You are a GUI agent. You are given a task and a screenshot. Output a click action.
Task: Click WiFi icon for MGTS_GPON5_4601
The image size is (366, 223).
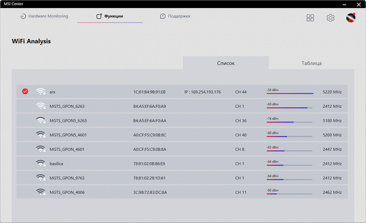[41, 134]
